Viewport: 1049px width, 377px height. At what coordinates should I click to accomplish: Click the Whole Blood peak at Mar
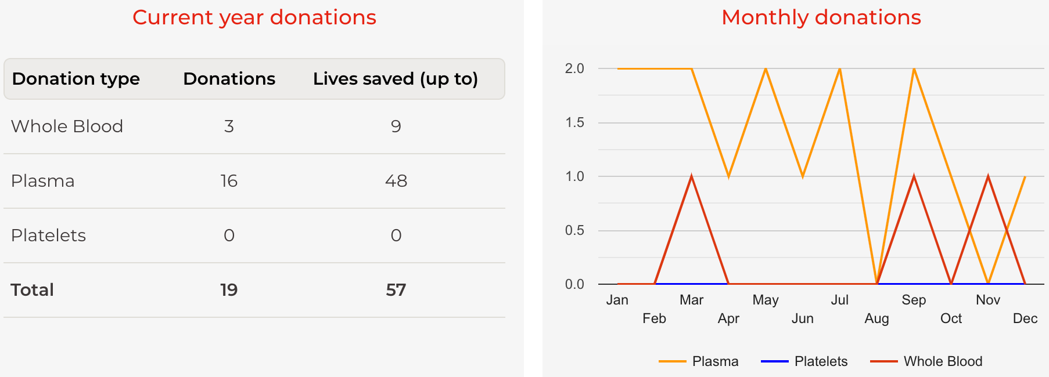(x=691, y=176)
